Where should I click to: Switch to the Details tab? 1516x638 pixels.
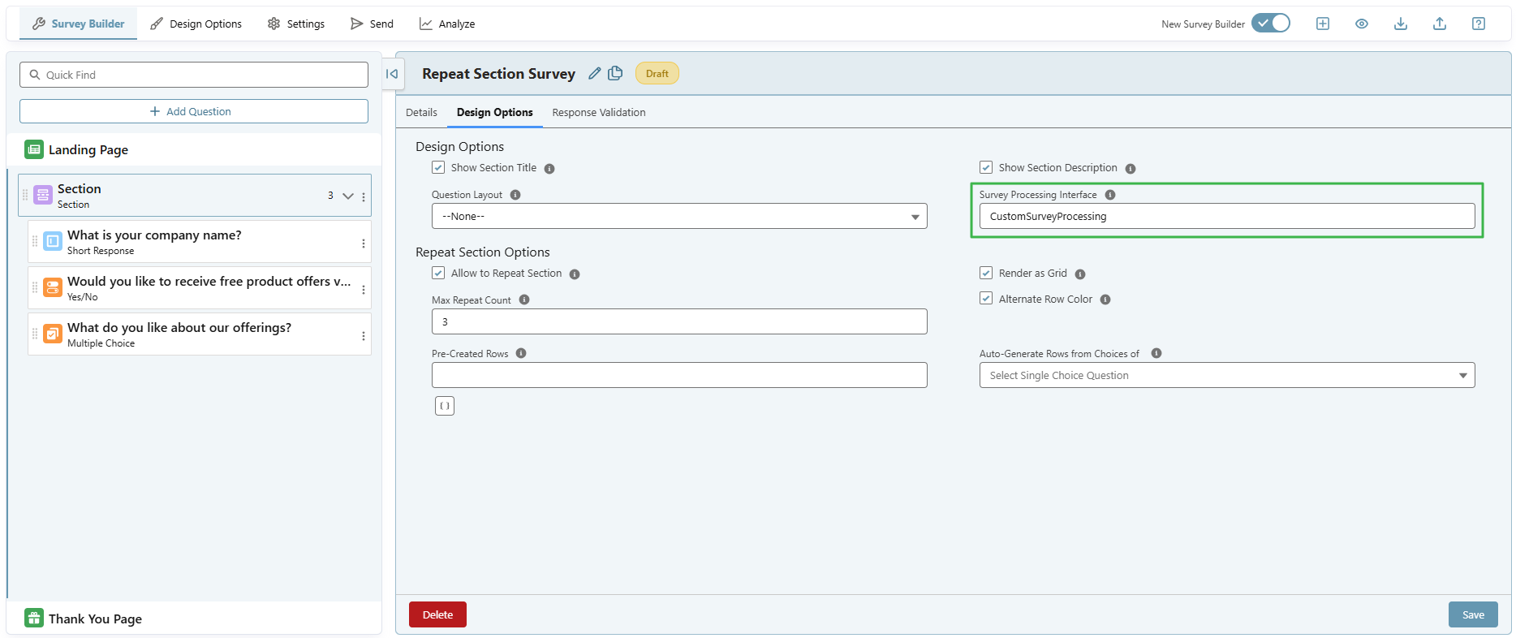[x=421, y=113]
